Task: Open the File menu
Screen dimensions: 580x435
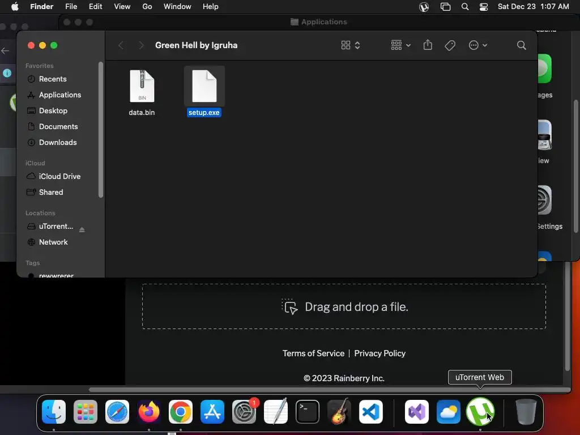Action: tap(71, 7)
